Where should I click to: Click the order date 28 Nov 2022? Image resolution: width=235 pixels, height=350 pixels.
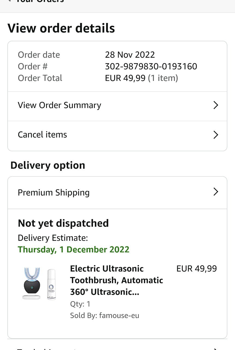pos(130,55)
